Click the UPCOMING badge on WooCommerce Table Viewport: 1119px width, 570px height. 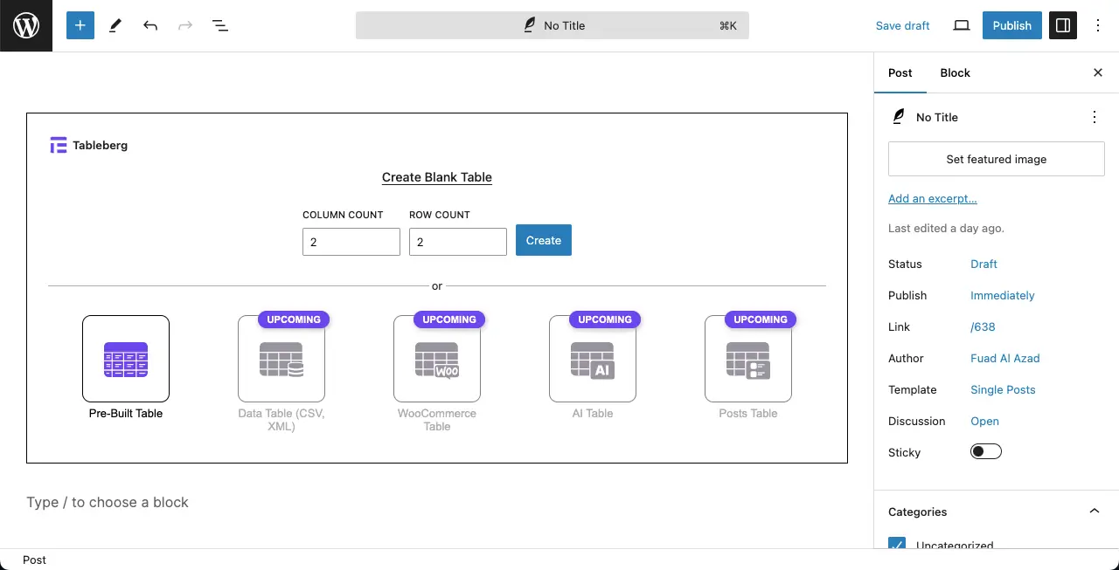(x=449, y=319)
